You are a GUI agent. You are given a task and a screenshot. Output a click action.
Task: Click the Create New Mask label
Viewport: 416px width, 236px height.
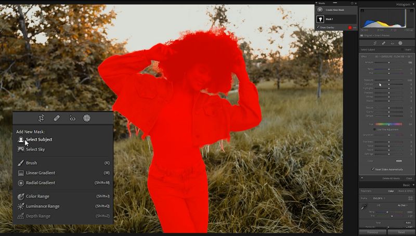335,10
